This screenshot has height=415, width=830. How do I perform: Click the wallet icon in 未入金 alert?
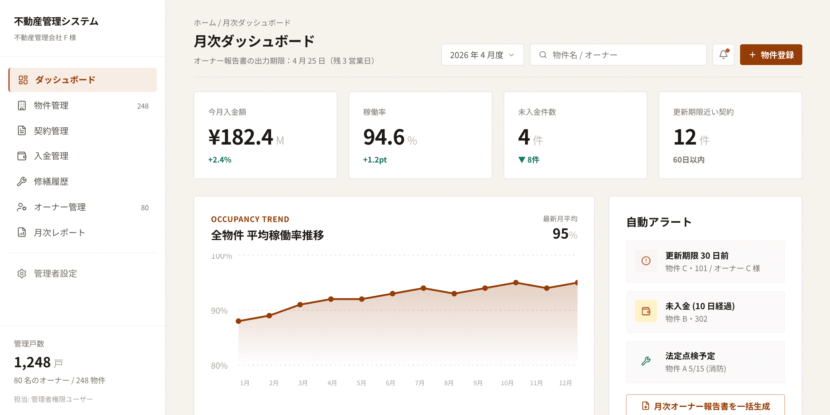pyautogui.click(x=646, y=311)
